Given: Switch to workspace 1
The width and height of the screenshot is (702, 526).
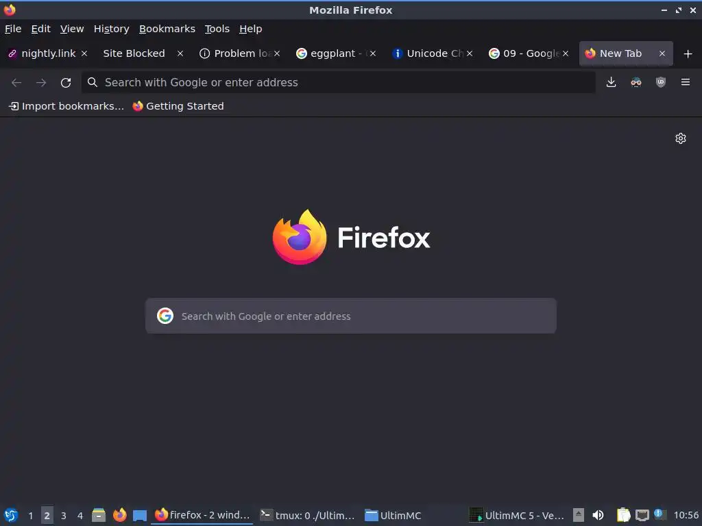Looking at the screenshot, I should (x=30, y=515).
